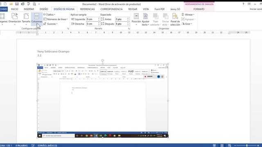Switch to web layout view in status bar

(x=230, y=145)
